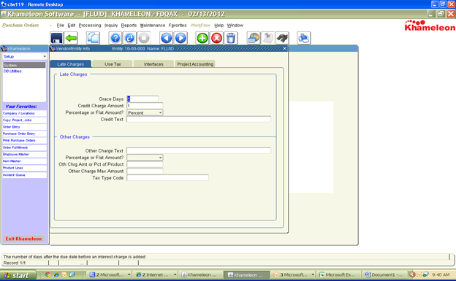Open the Edit menu
This screenshot has height=281, width=456.
tap(72, 26)
